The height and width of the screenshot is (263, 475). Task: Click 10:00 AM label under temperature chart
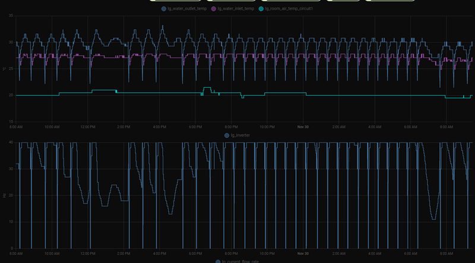click(52, 127)
